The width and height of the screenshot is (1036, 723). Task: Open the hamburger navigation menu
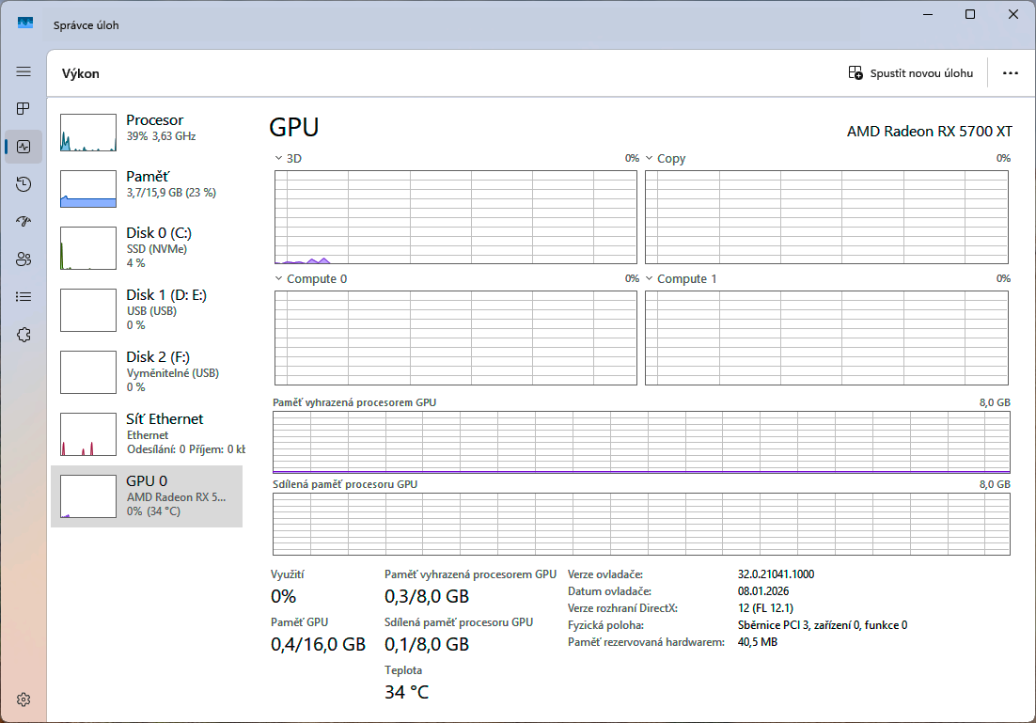[x=24, y=71]
